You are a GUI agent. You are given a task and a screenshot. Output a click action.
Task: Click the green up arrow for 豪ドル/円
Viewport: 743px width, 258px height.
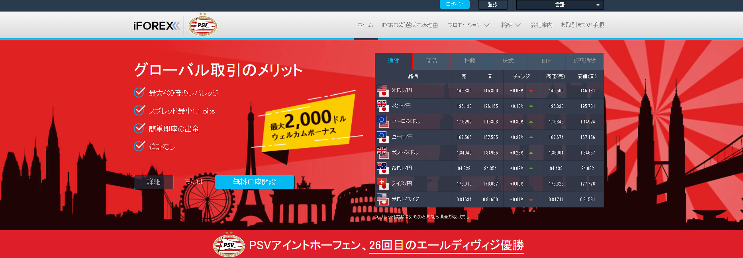[x=531, y=168]
